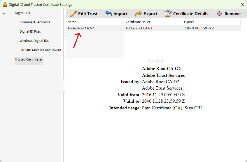The image size is (247, 162).
Task: Select PKCS#11 Modules and Tokens
Action: click(40, 50)
